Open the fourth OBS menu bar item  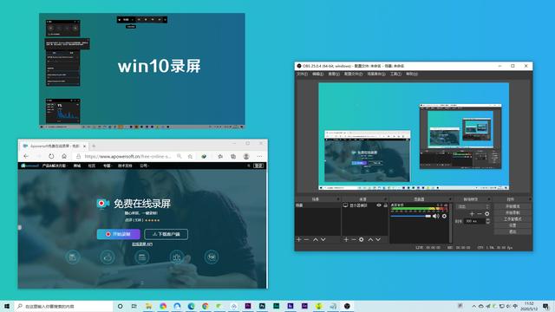click(x=353, y=74)
